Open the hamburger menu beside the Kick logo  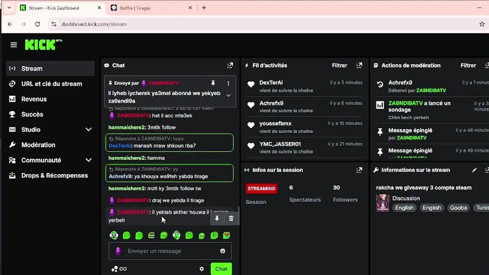(x=14, y=45)
